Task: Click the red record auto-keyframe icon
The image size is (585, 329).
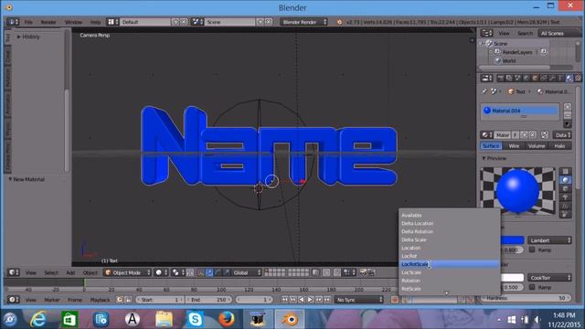Action: [x=394, y=300]
